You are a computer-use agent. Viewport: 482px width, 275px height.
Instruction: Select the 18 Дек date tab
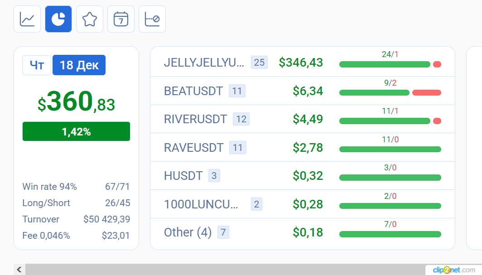79,65
